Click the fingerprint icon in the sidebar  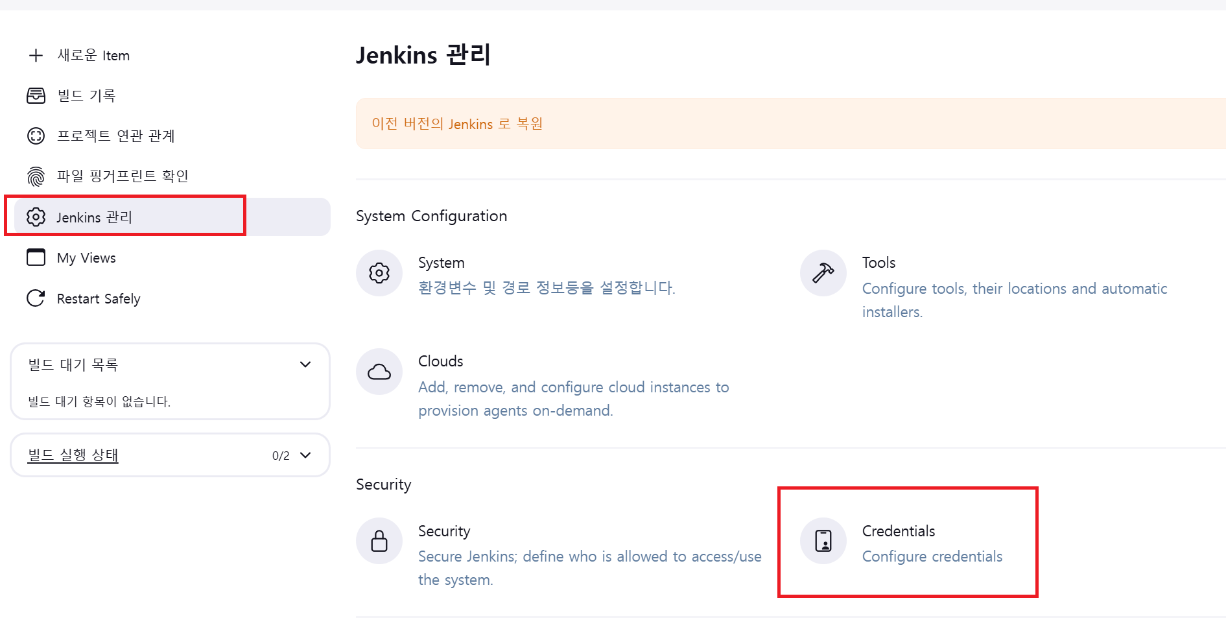[x=36, y=176]
